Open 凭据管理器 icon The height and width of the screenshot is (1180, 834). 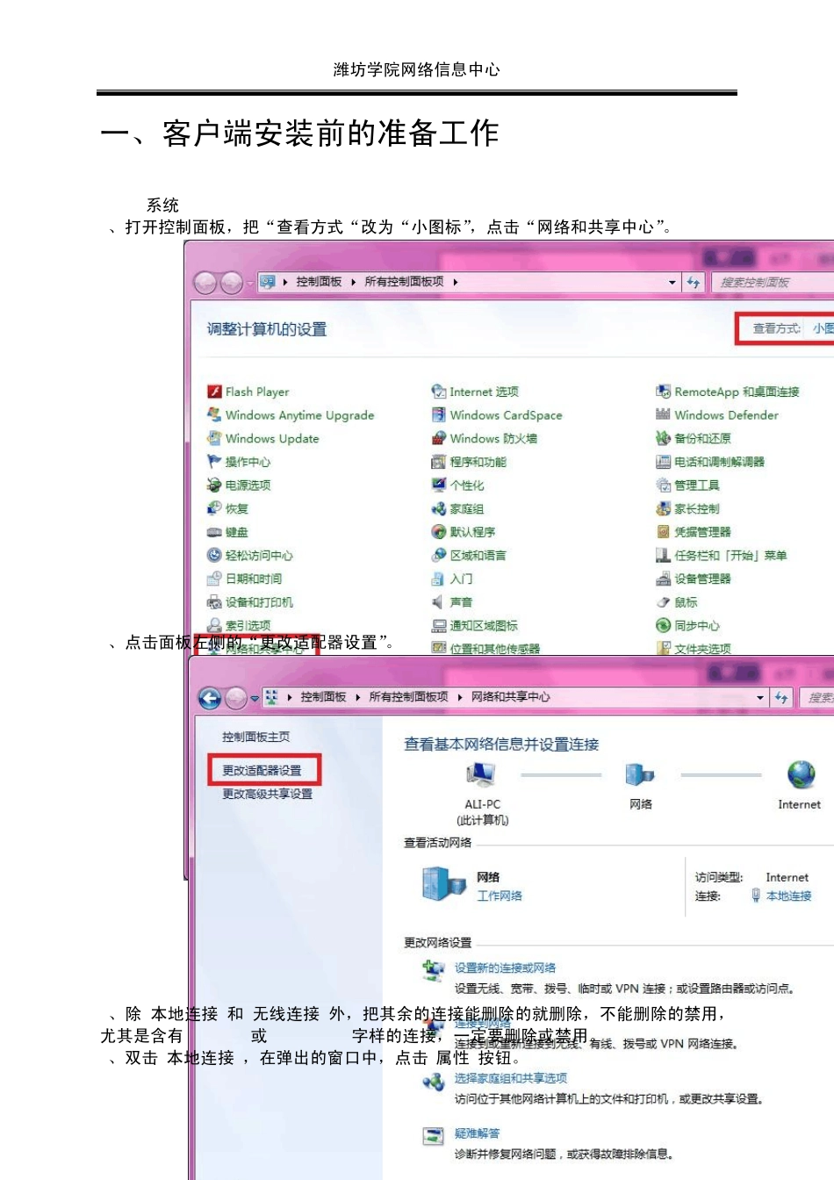pos(664,532)
